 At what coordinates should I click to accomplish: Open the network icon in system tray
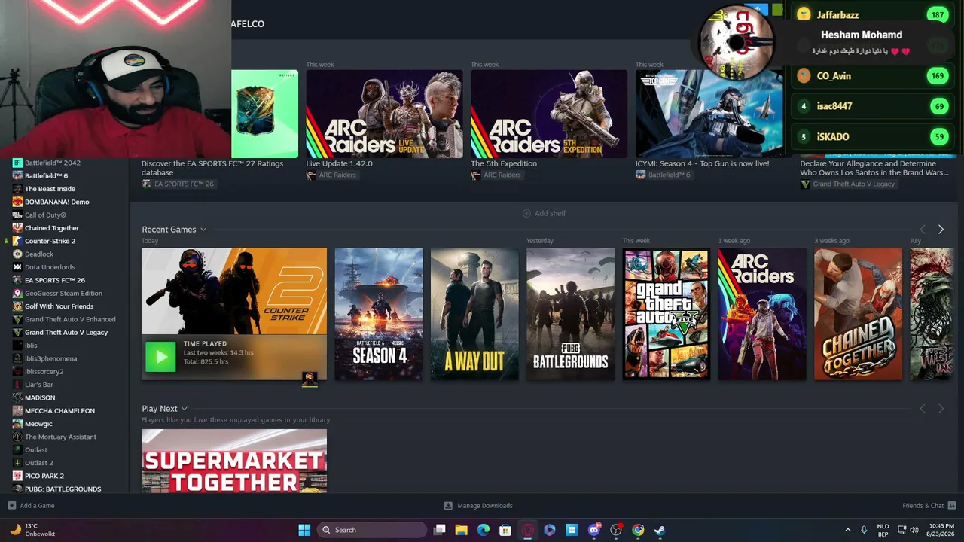click(901, 530)
